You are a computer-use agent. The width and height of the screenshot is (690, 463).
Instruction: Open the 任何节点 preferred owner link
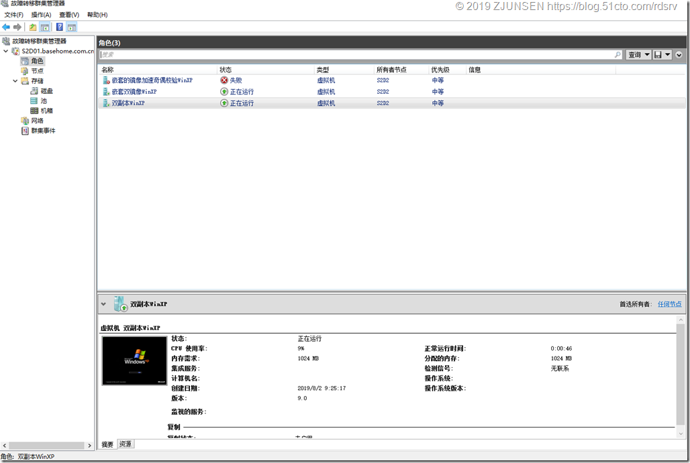tap(669, 304)
